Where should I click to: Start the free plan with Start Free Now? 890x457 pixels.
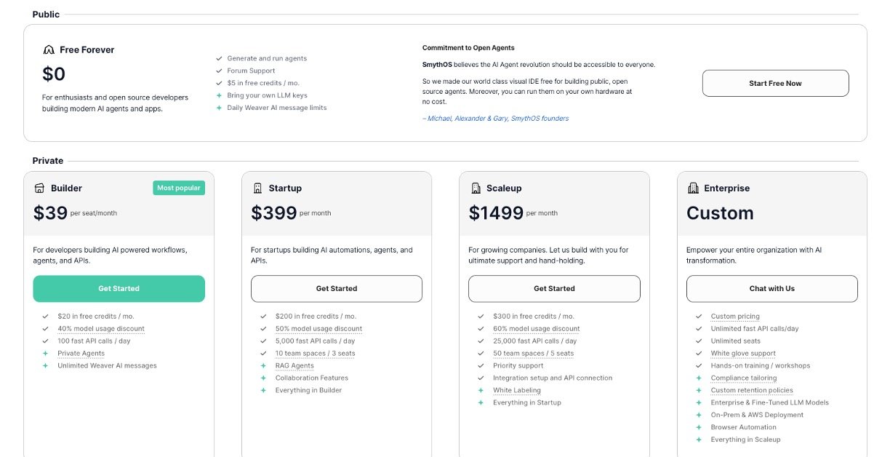coord(775,83)
